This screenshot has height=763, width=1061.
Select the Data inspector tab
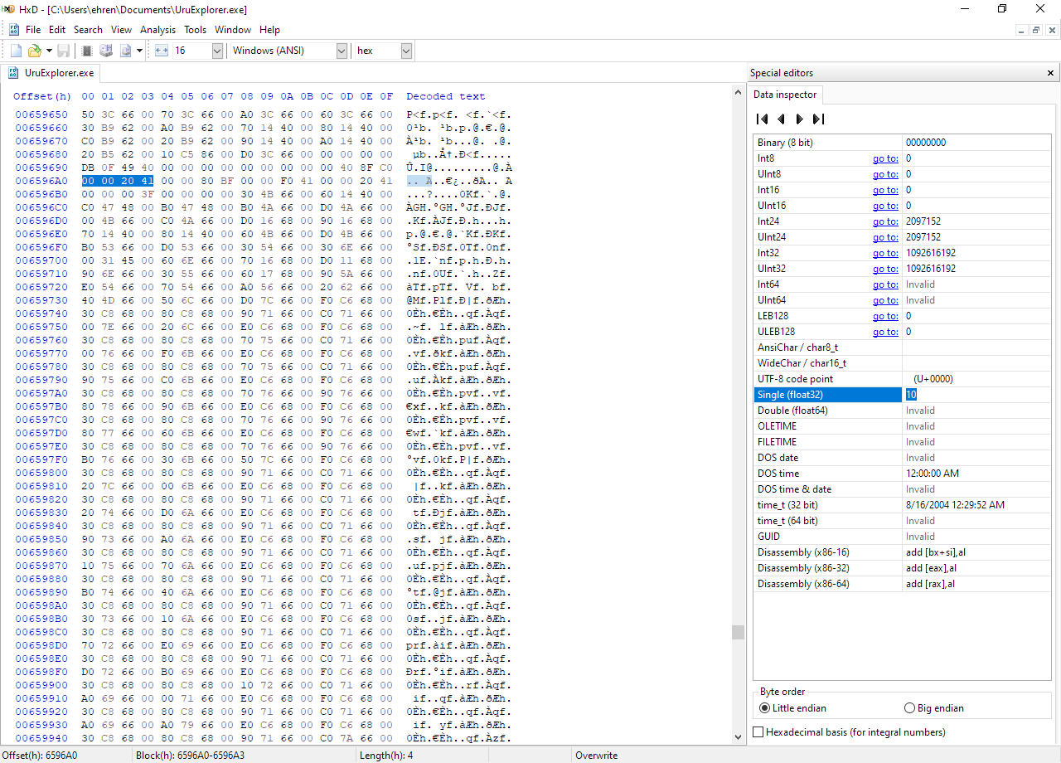click(785, 95)
